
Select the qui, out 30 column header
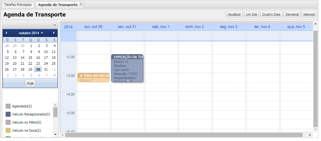(93, 27)
